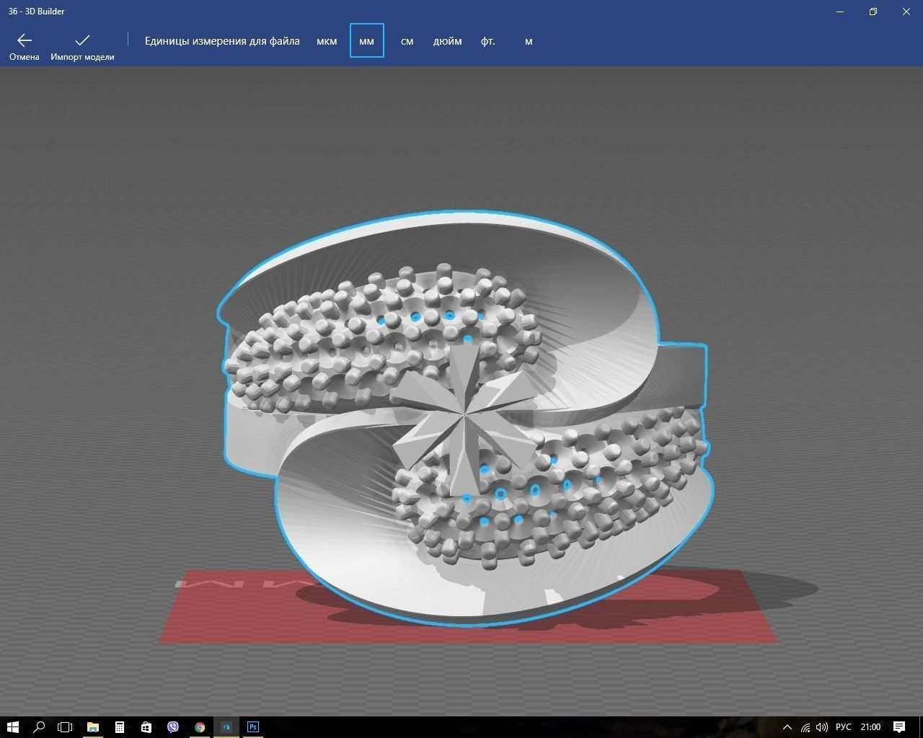This screenshot has height=738, width=923.
Task: Open volume control in tray
Action: pyautogui.click(x=822, y=726)
